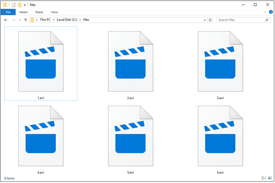Click the Properties icon in quick access toolbar
This screenshot has width=275, height=183.
tap(14, 5)
